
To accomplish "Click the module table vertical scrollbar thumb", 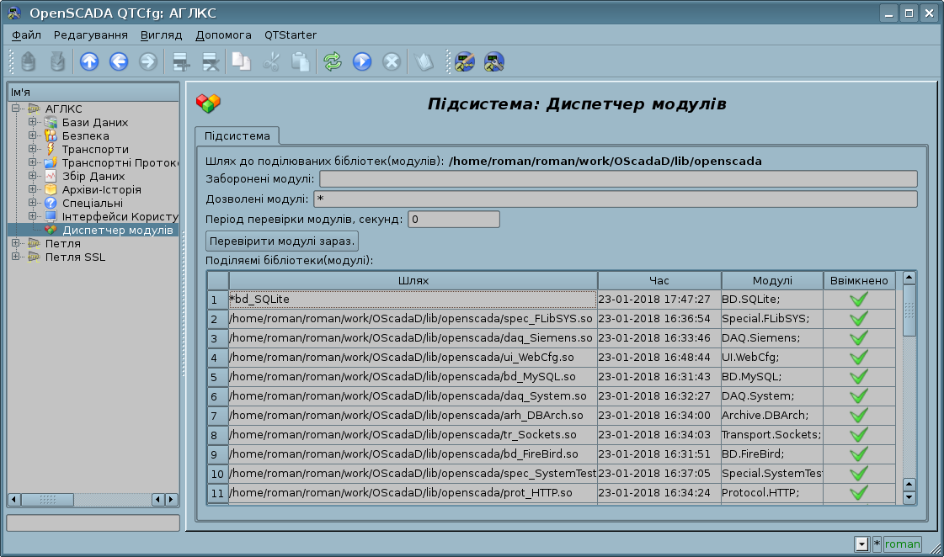I will [909, 310].
